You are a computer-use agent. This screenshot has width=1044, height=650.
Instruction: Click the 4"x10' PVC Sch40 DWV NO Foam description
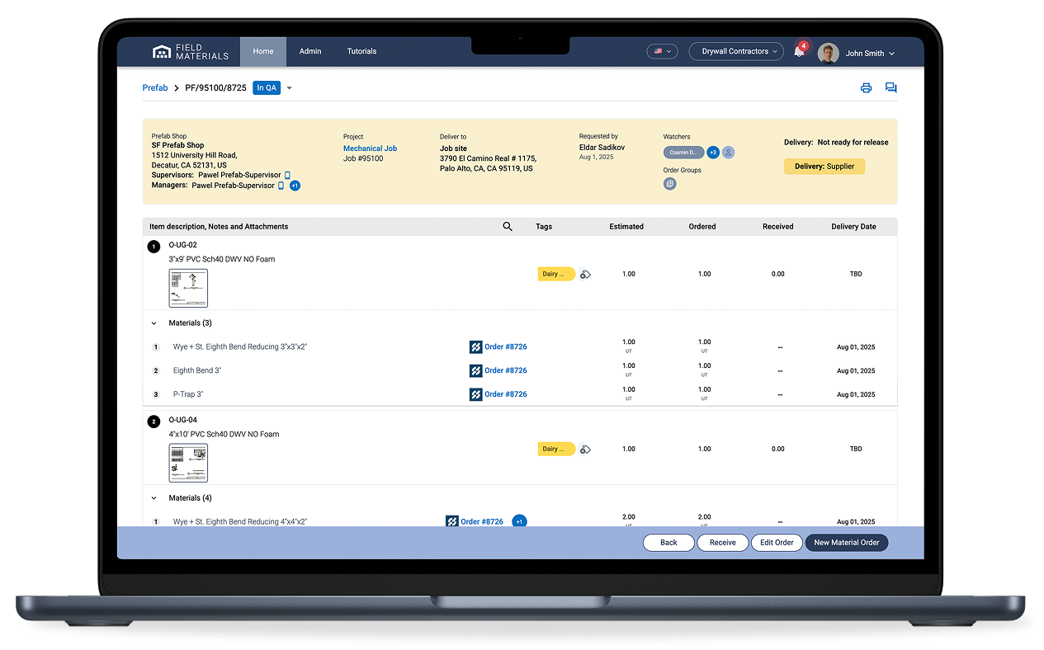point(224,434)
